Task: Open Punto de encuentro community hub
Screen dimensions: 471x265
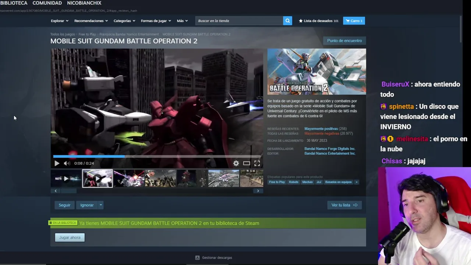Action: coord(344,40)
